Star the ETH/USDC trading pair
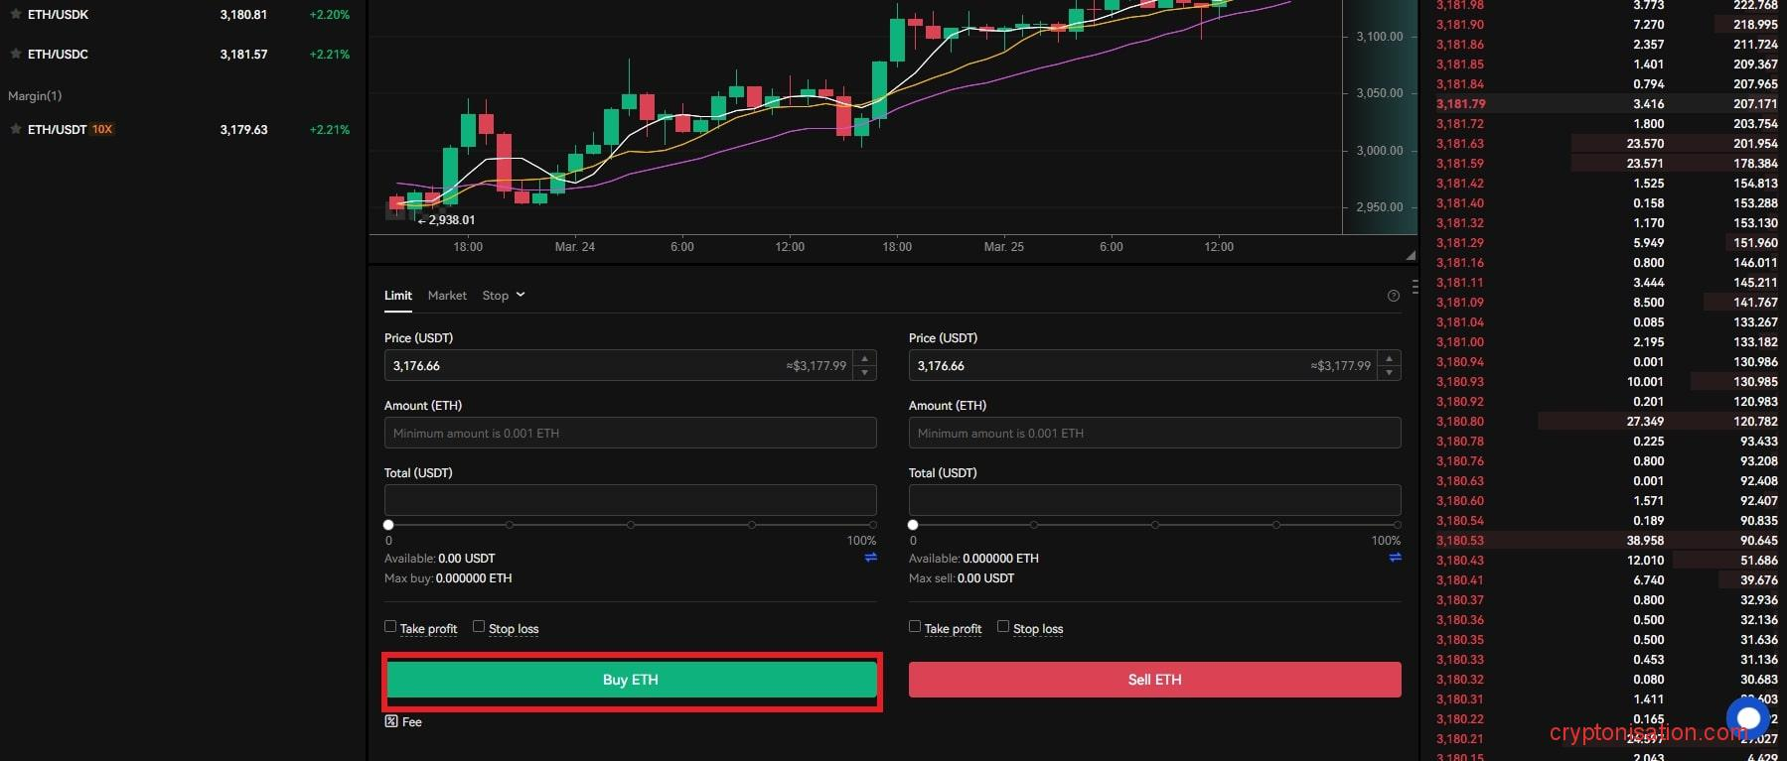1787x761 pixels. point(16,54)
